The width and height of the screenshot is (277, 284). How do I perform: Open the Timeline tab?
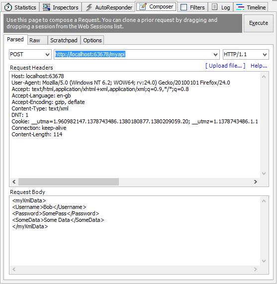(251, 7)
